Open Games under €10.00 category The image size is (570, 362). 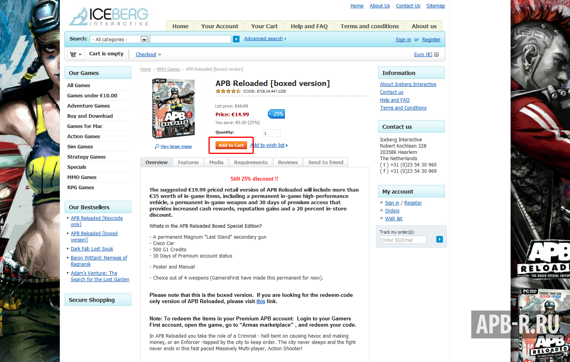pos(92,96)
